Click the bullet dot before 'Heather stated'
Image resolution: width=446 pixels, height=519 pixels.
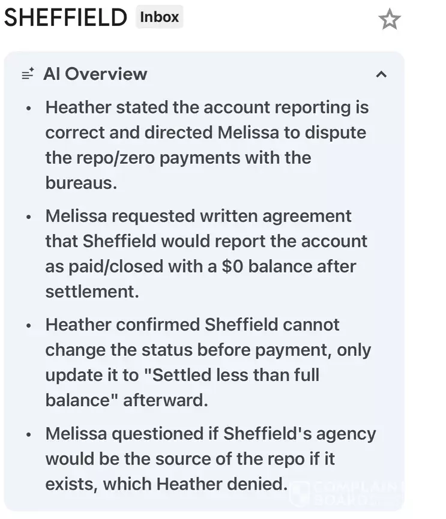coord(29,109)
